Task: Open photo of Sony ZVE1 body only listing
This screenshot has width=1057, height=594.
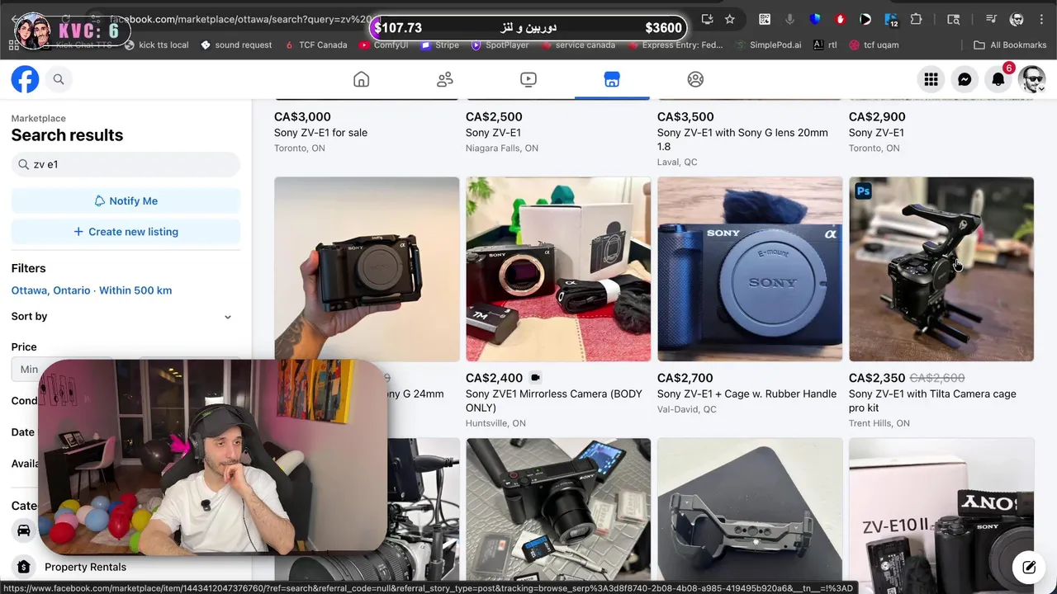Action: 558,269
